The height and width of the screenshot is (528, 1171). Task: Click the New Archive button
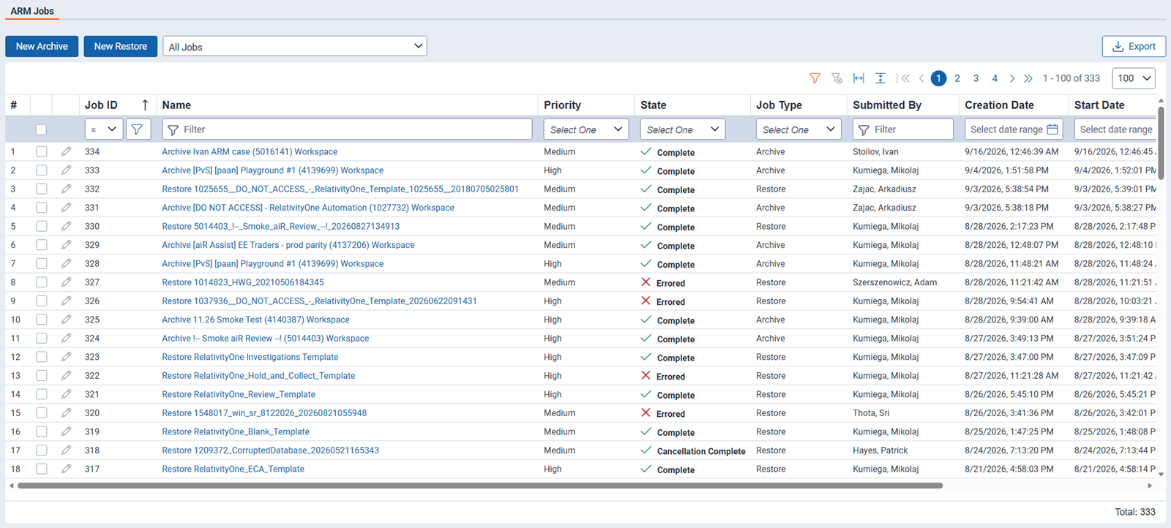pyautogui.click(x=42, y=46)
